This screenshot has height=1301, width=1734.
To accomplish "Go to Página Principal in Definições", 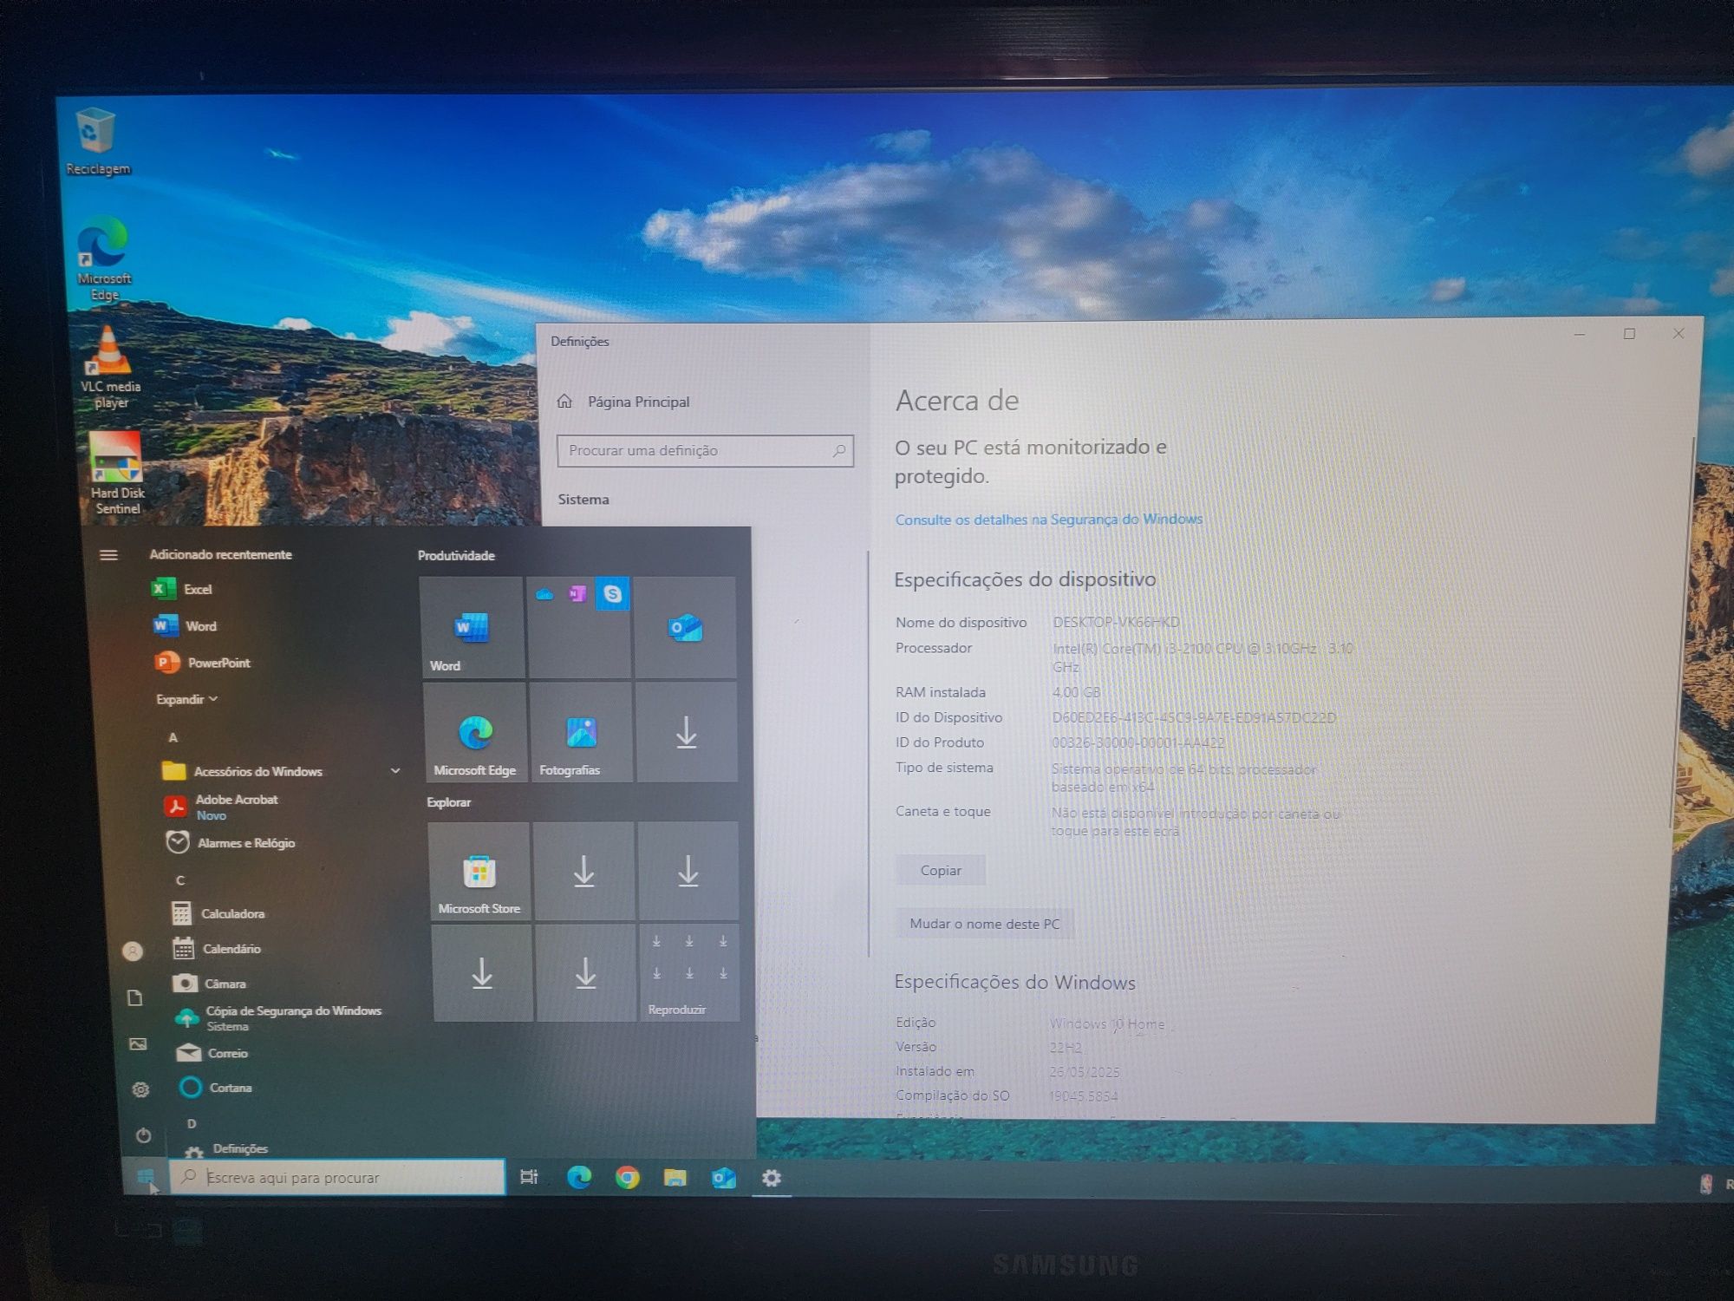I will 624,402.
